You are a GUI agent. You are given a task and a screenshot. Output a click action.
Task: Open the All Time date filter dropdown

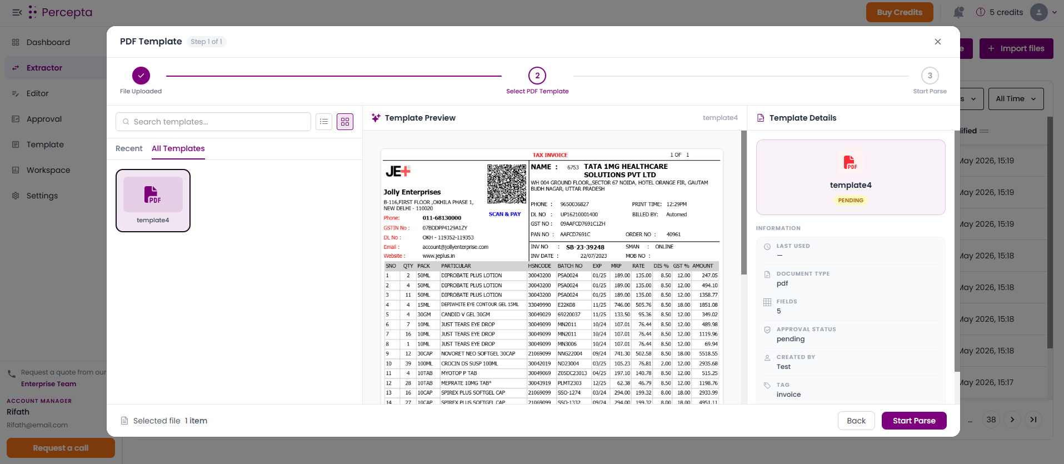pos(1016,99)
